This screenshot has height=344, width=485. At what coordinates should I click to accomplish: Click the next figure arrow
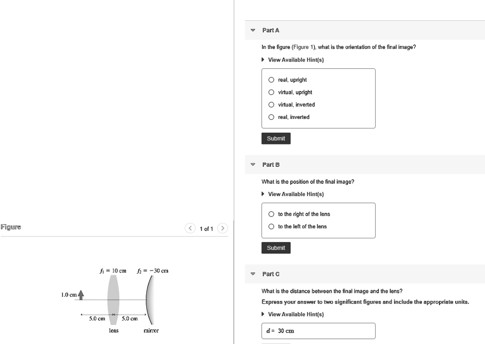tap(223, 228)
